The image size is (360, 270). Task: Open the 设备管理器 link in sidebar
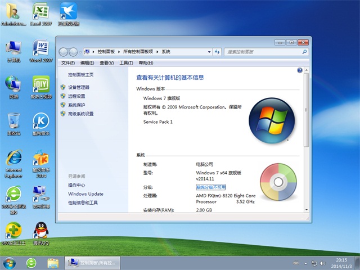[x=79, y=87]
